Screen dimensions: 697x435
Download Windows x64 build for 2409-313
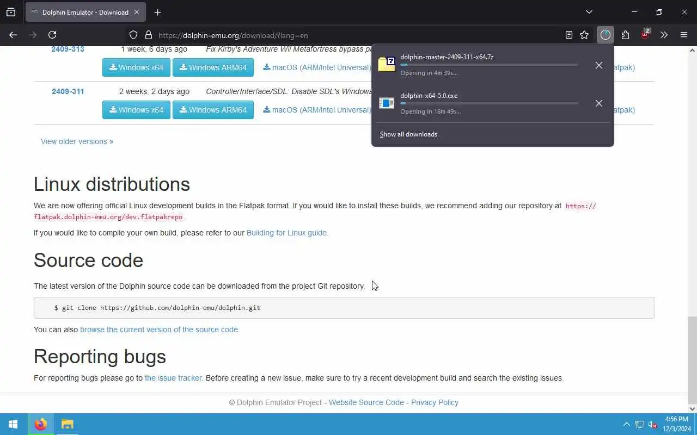tap(136, 67)
